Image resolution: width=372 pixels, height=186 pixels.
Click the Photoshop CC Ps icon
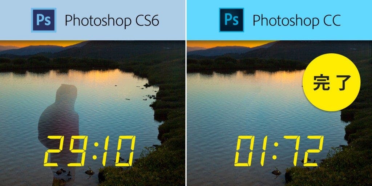coord(231,20)
